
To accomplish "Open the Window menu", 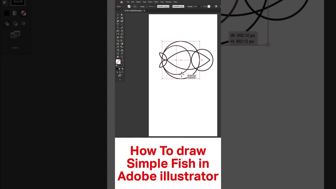I will coord(169,2).
